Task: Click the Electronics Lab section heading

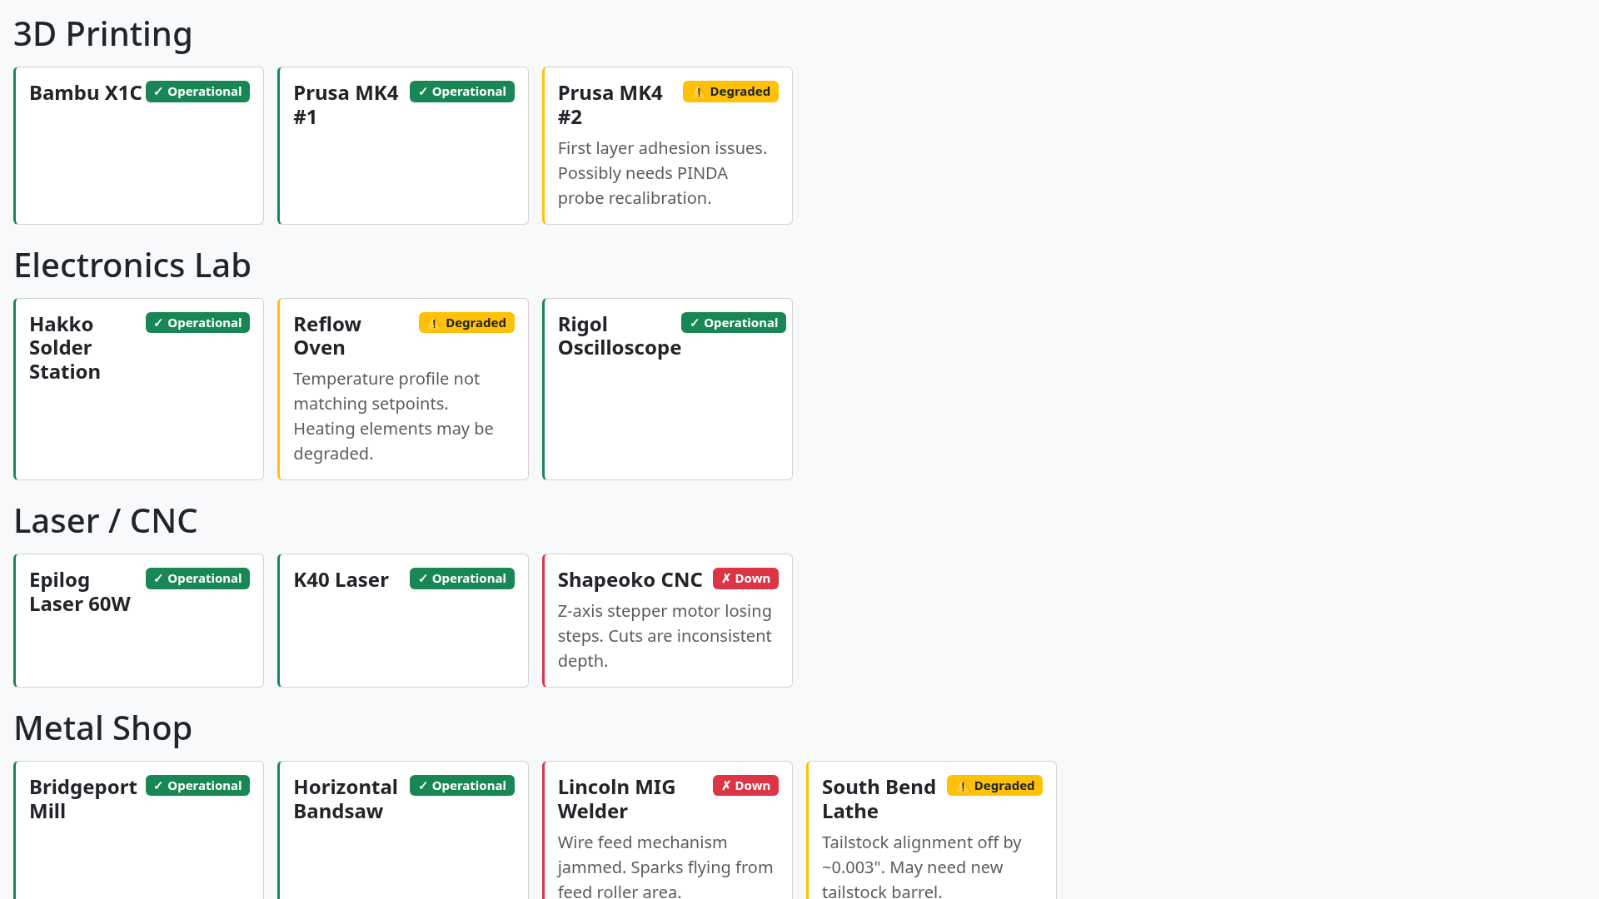Action: pos(132,266)
